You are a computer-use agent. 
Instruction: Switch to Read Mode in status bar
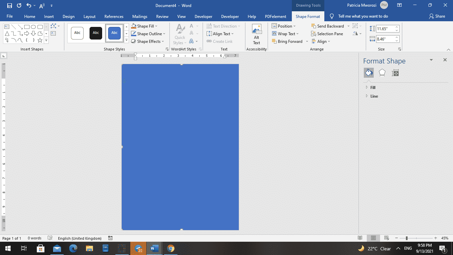360,238
